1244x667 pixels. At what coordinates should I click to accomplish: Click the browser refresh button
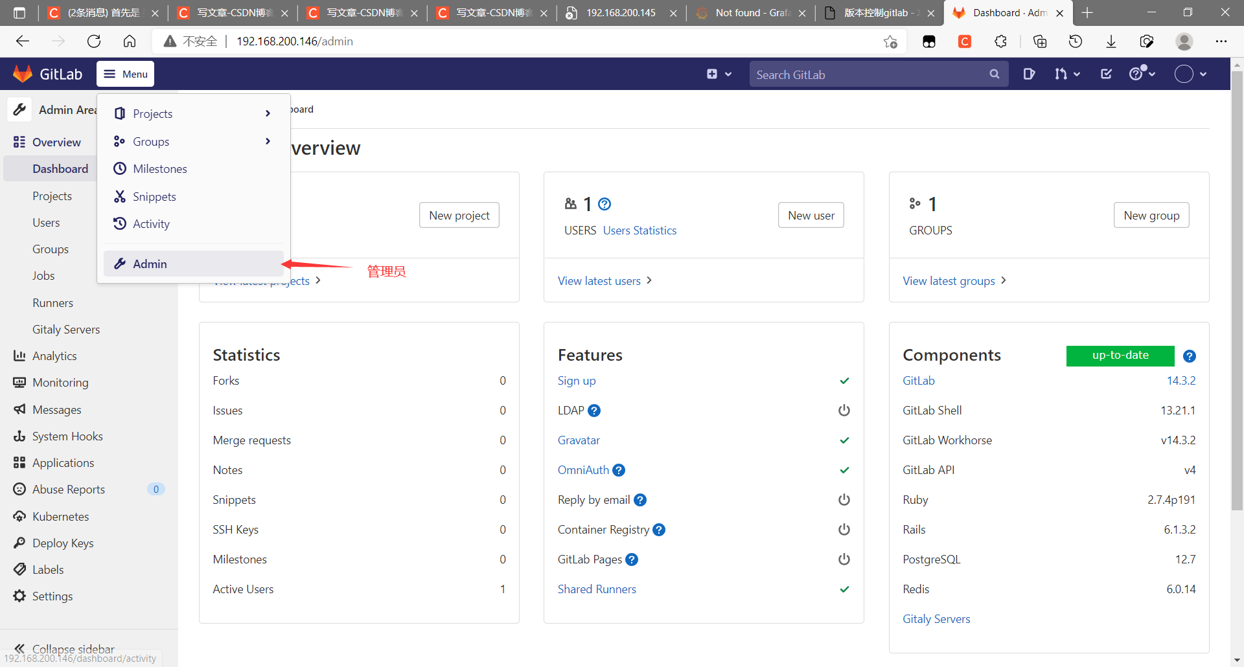[x=94, y=41]
